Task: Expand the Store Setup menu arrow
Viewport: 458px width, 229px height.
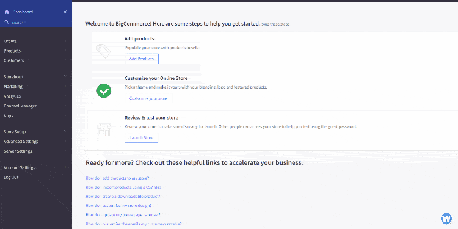Action: point(65,131)
